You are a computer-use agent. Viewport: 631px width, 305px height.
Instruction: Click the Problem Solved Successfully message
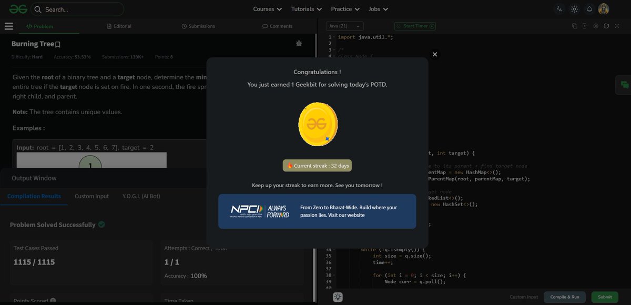[53, 225]
